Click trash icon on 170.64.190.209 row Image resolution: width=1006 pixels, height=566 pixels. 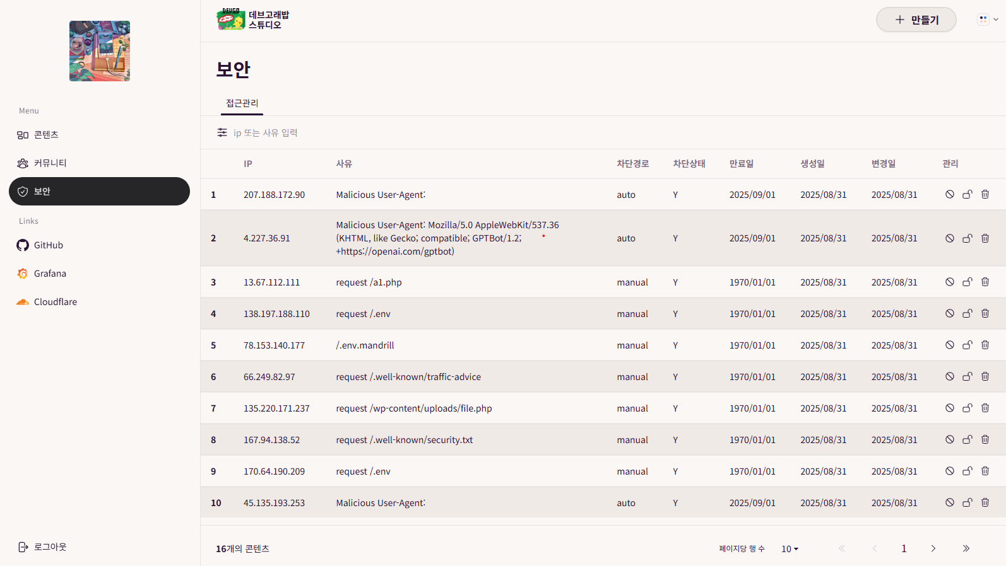click(x=985, y=471)
